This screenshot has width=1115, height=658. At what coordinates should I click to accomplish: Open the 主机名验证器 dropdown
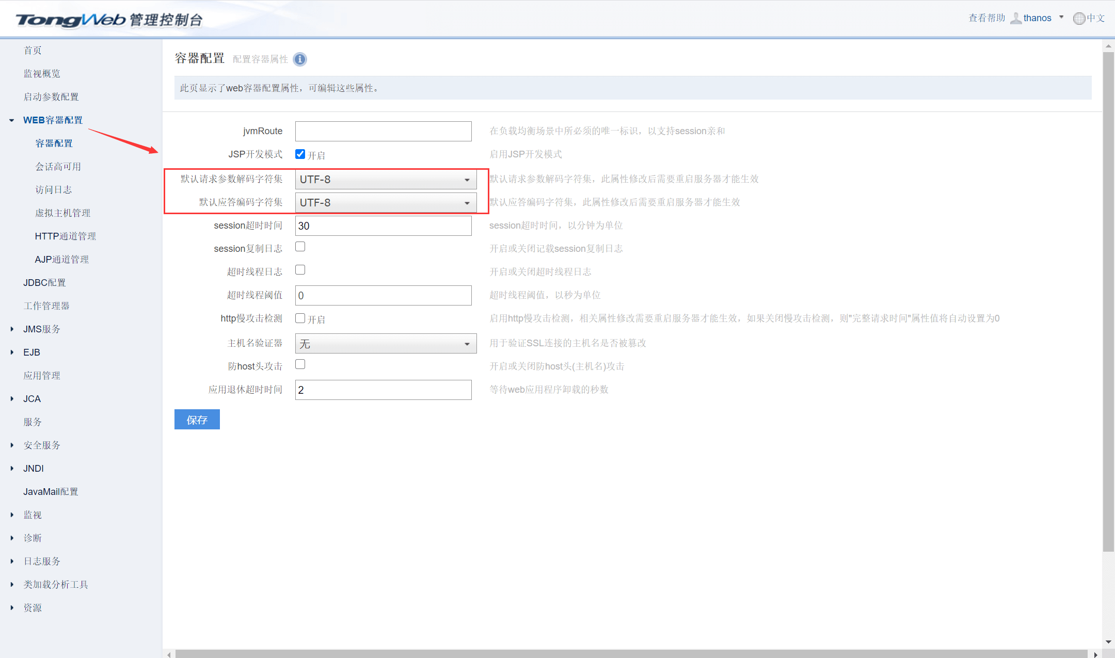tap(385, 344)
